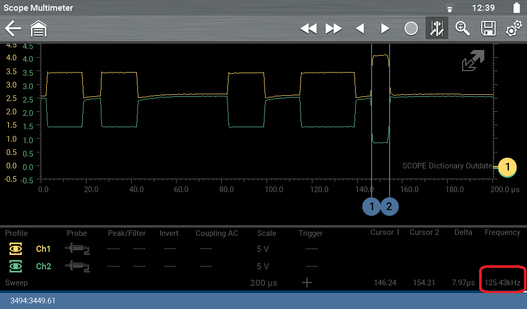Toggle Ch2 visibility eye icon

pos(16,266)
